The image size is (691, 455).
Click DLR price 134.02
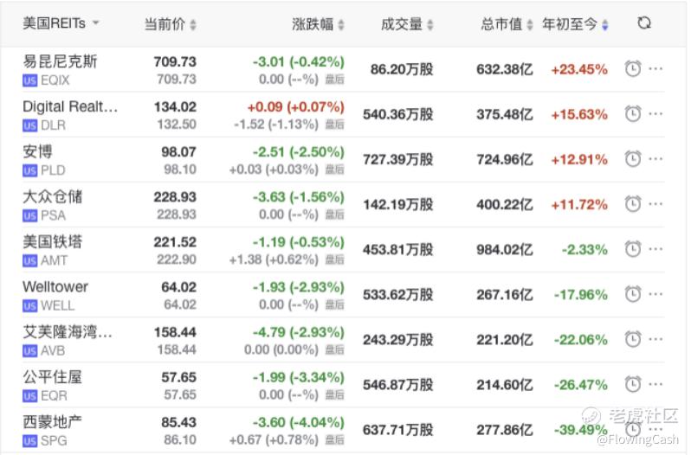tap(175, 107)
